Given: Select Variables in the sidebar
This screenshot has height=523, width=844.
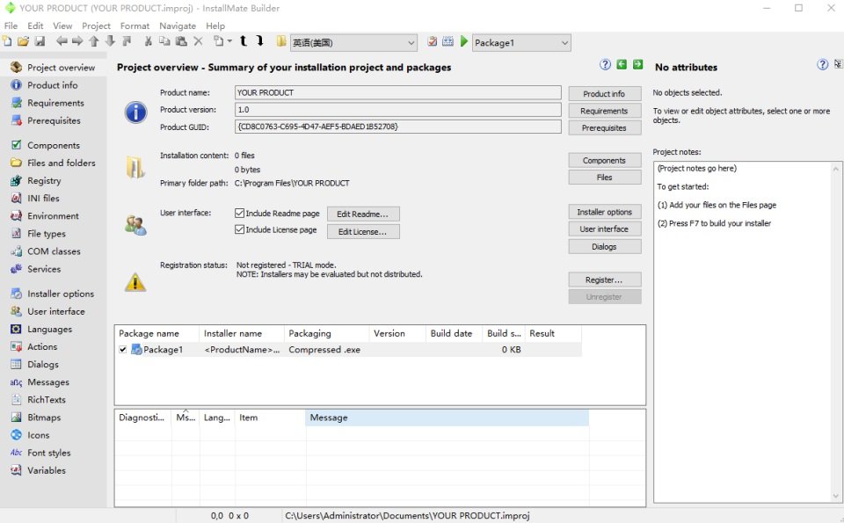Looking at the screenshot, I should tap(47, 470).
